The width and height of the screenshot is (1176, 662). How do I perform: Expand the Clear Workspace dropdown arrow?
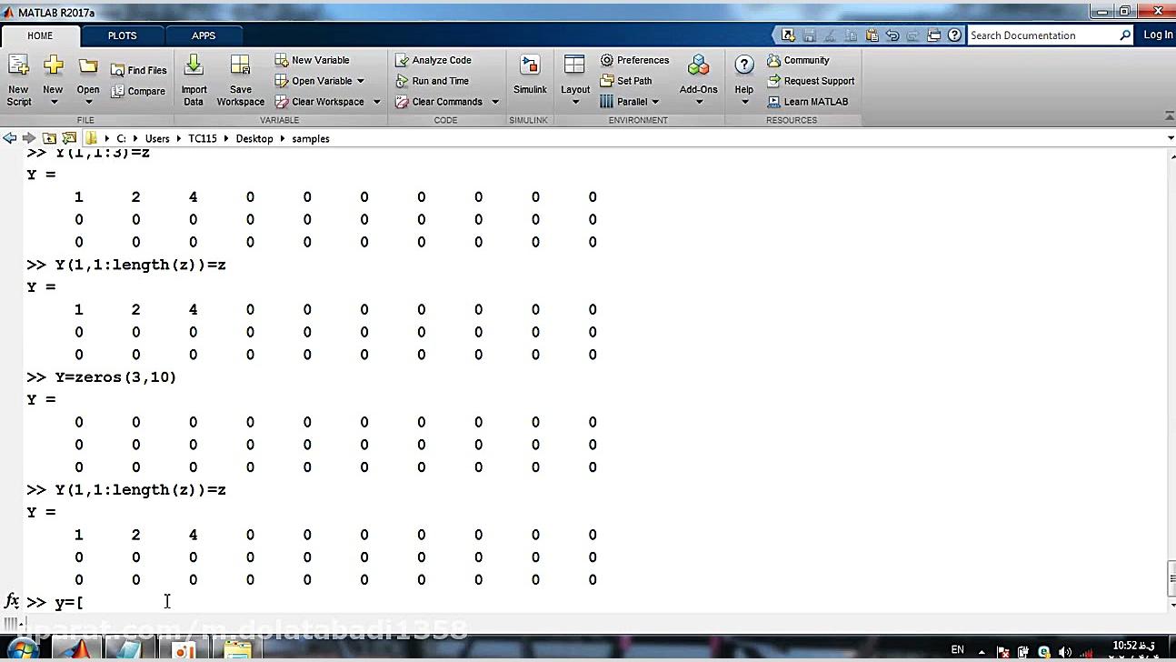click(x=377, y=102)
